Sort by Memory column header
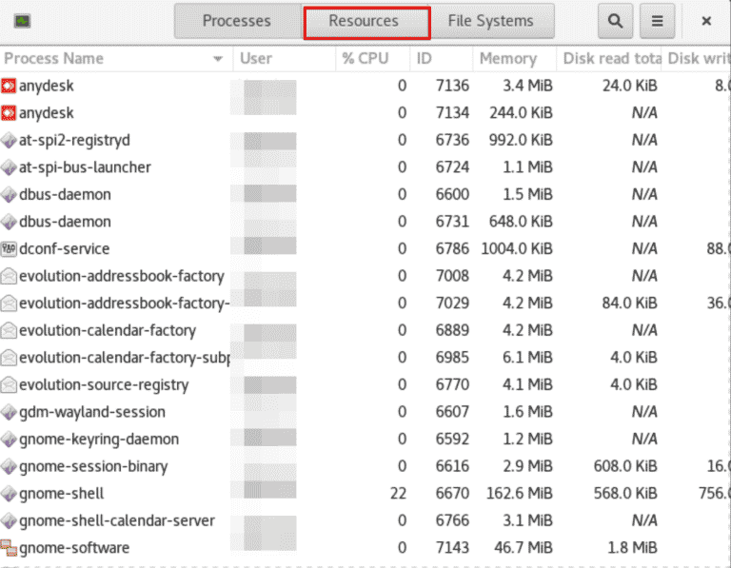Image resolution: width=731 pixels, height=568 pixels. [515, 59]
